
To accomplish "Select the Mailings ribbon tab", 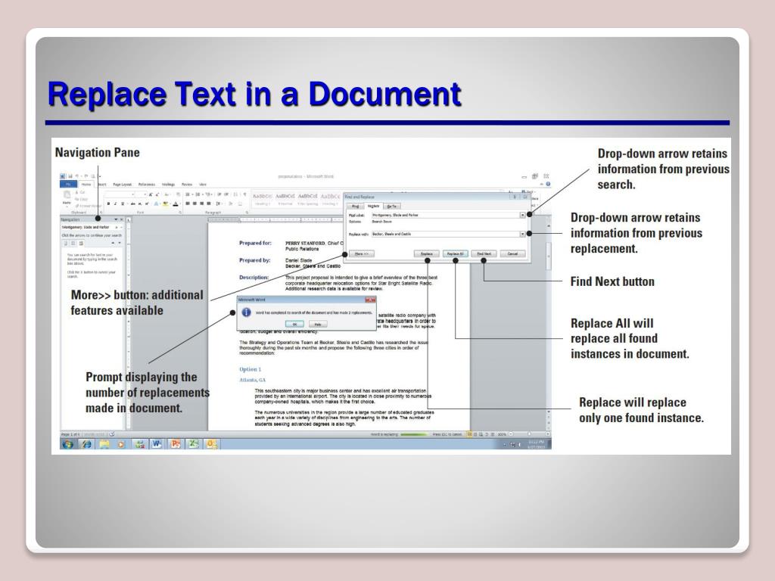I will pos(169,185).
